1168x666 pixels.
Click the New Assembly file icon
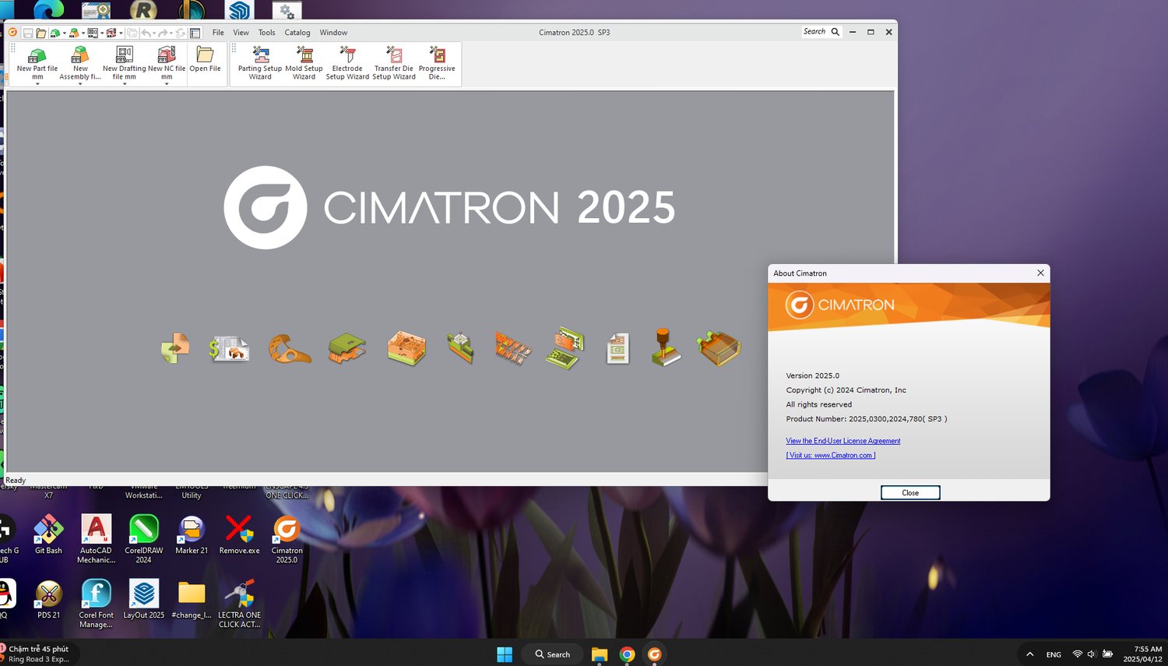tap(80, 54)
